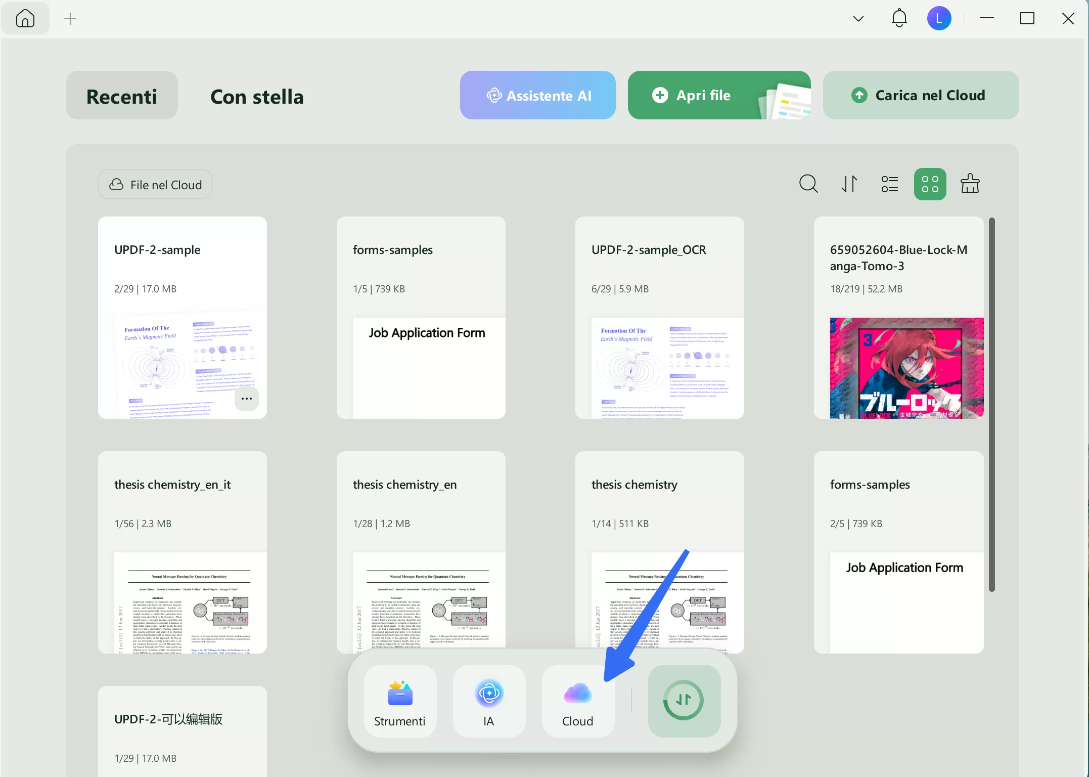Click the file list vertical scrollbar
Viewport: 1089px width, 777px height.
991,404
